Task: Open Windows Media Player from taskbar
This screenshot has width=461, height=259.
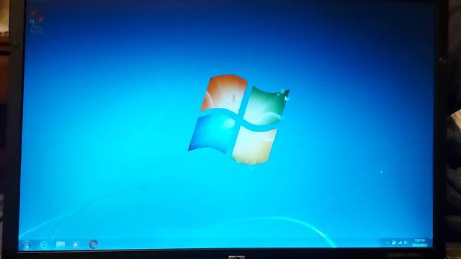Action: click(x=76, y=245)
